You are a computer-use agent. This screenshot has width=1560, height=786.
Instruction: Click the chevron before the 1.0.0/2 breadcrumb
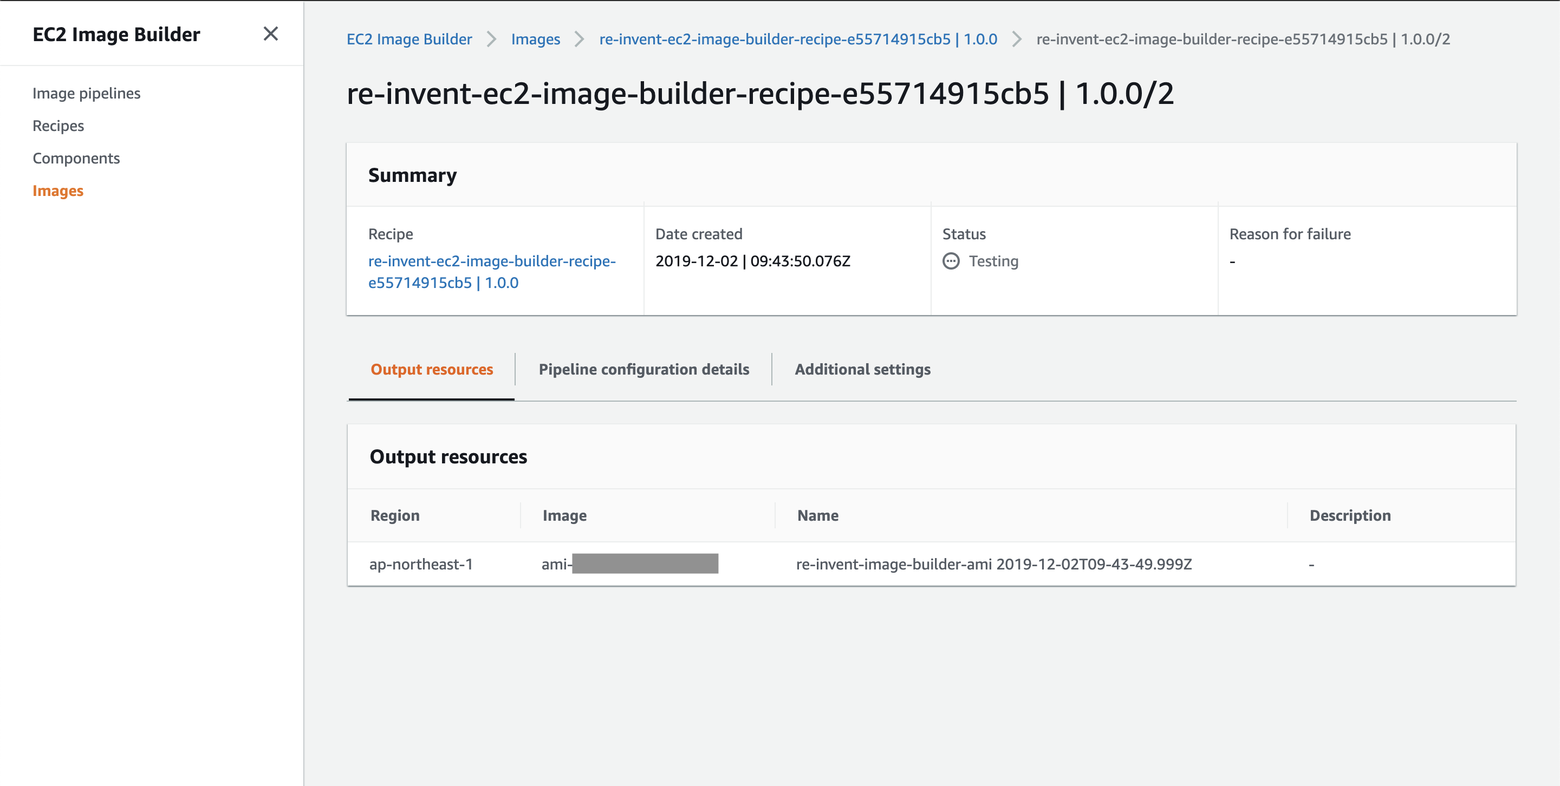[1017, 39]
